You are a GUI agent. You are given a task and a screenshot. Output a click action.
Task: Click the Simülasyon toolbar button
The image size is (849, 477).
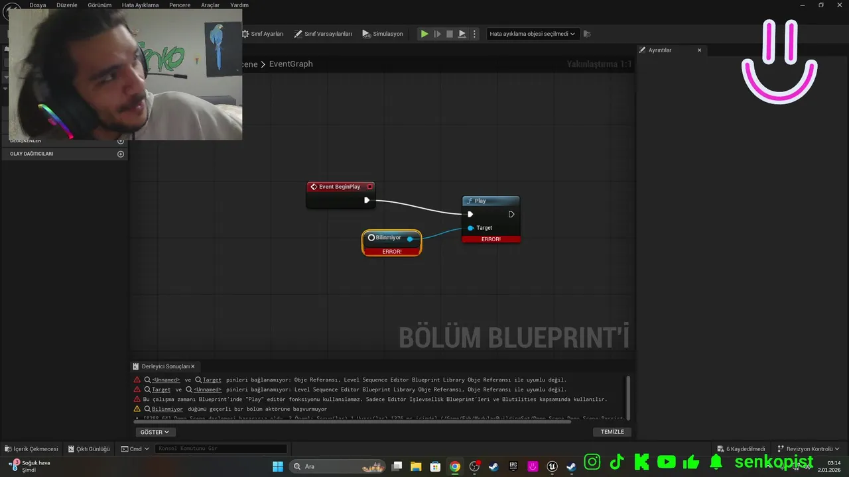(383, 34)
